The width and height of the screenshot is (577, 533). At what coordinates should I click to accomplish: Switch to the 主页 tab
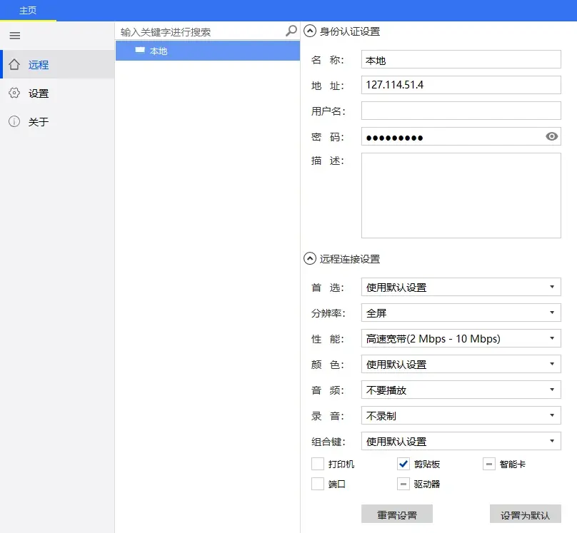[28, 10]
